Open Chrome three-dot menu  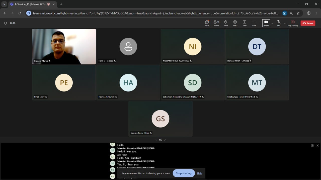(316, 13)
